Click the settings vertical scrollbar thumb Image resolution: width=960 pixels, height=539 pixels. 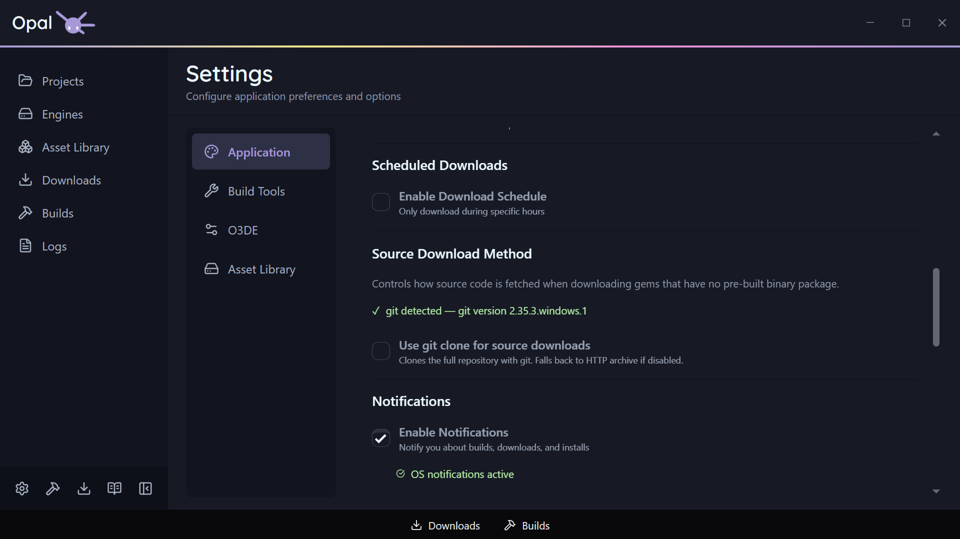coord(936,307)
